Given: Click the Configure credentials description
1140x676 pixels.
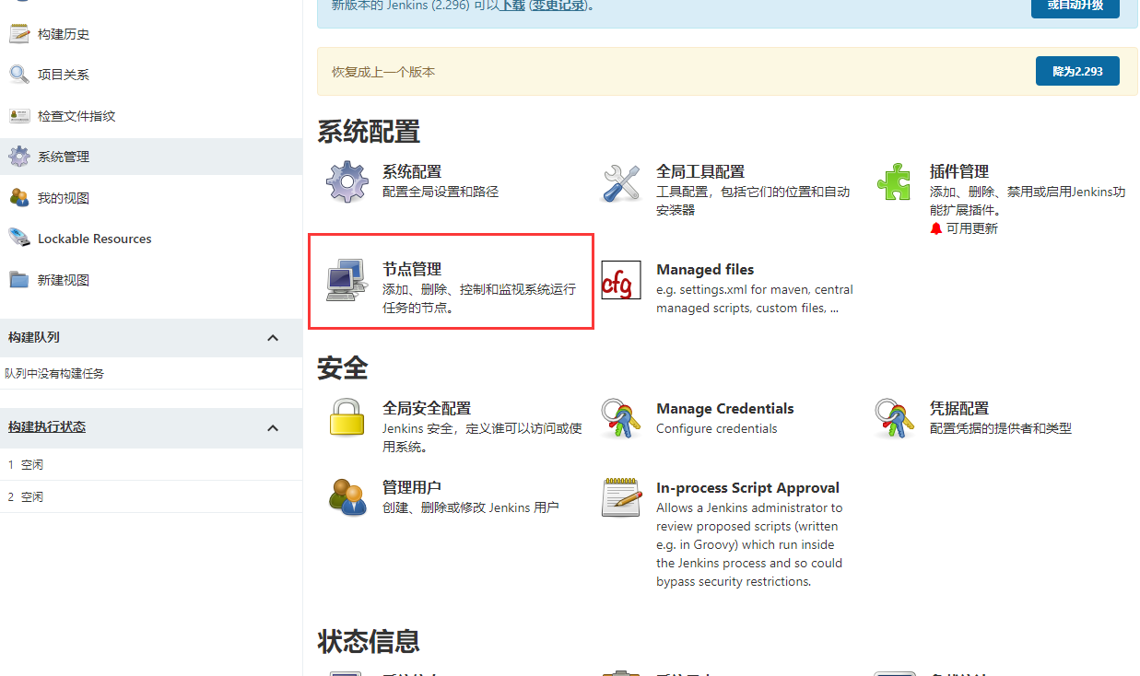Looking at the screenshot, I should click(717, 428).
